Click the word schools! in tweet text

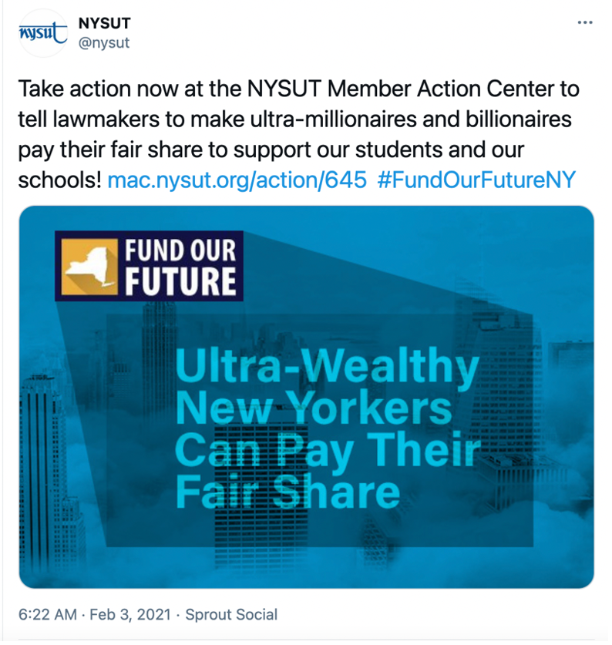pos(59,180)
